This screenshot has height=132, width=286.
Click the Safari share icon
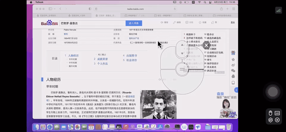click(221, 9)
